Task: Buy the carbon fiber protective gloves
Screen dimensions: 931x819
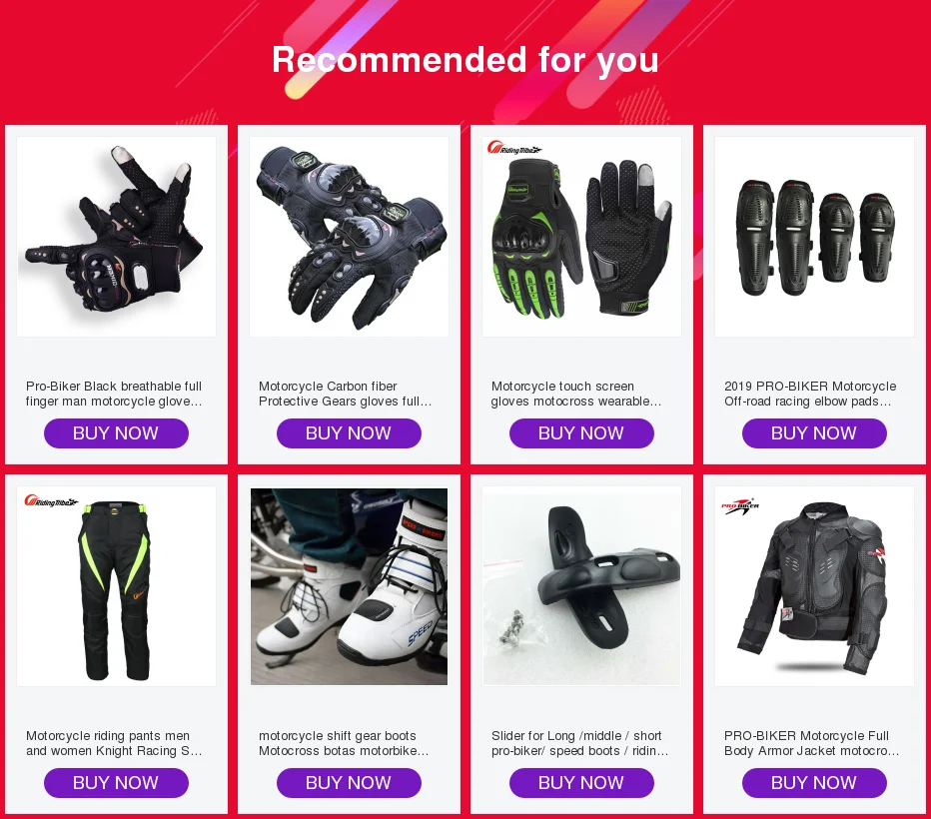Action: (350, 433)
